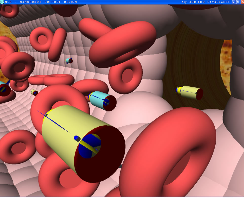Click the 'NCD - NANOROBOT CONTROL DESIGN' title text
Viewport: 244px width, 198px height.
41,2
